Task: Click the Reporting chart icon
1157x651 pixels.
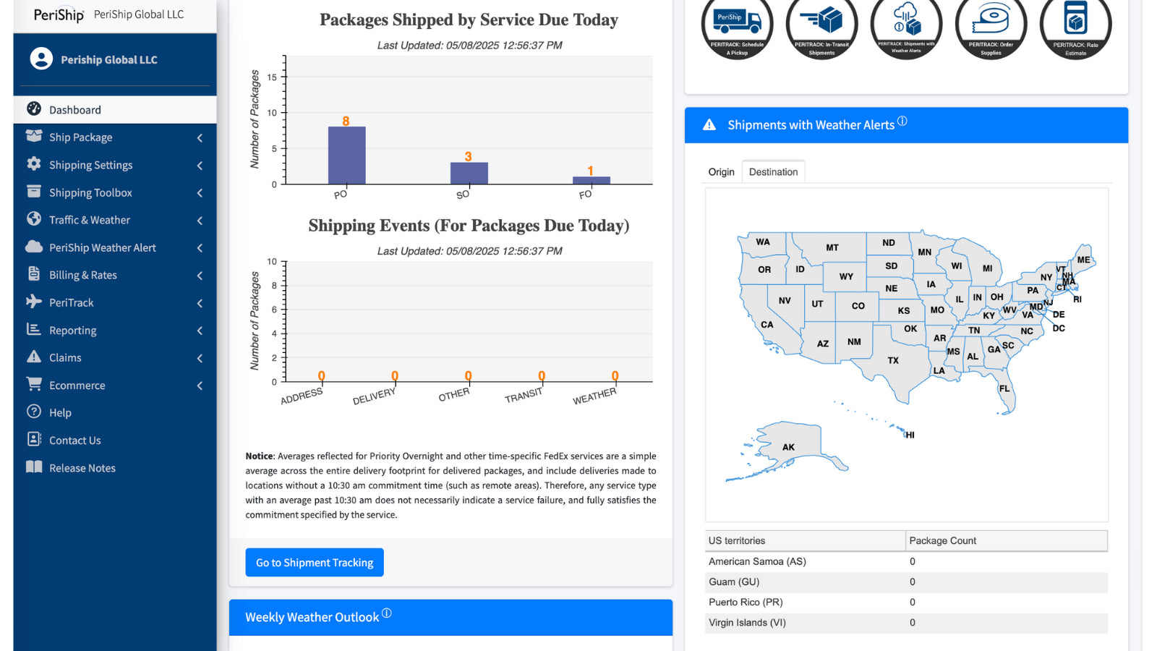Action: 34,329
